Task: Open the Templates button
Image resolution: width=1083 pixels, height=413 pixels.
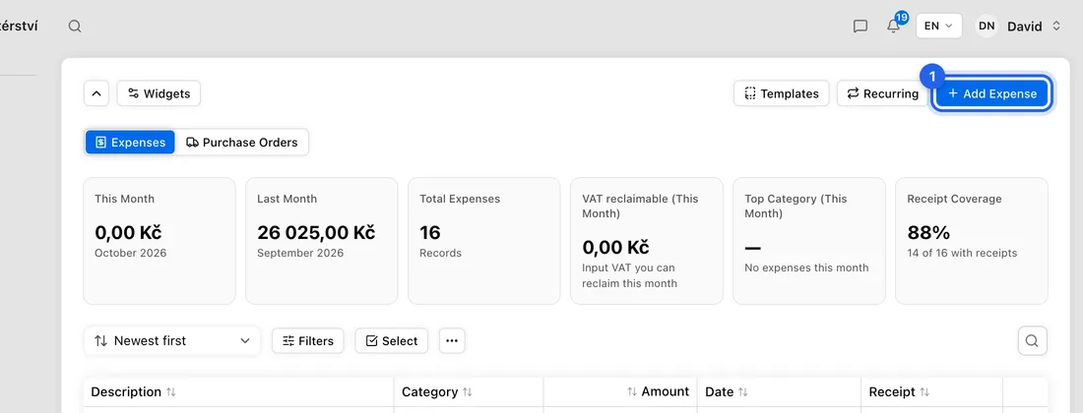Action: 781,93
